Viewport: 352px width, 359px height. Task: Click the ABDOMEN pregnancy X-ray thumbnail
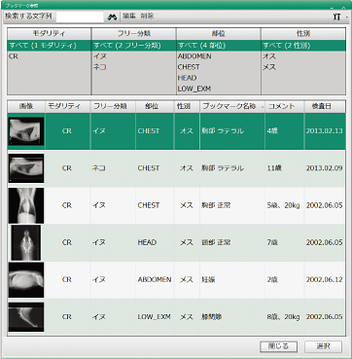(26, 279)
